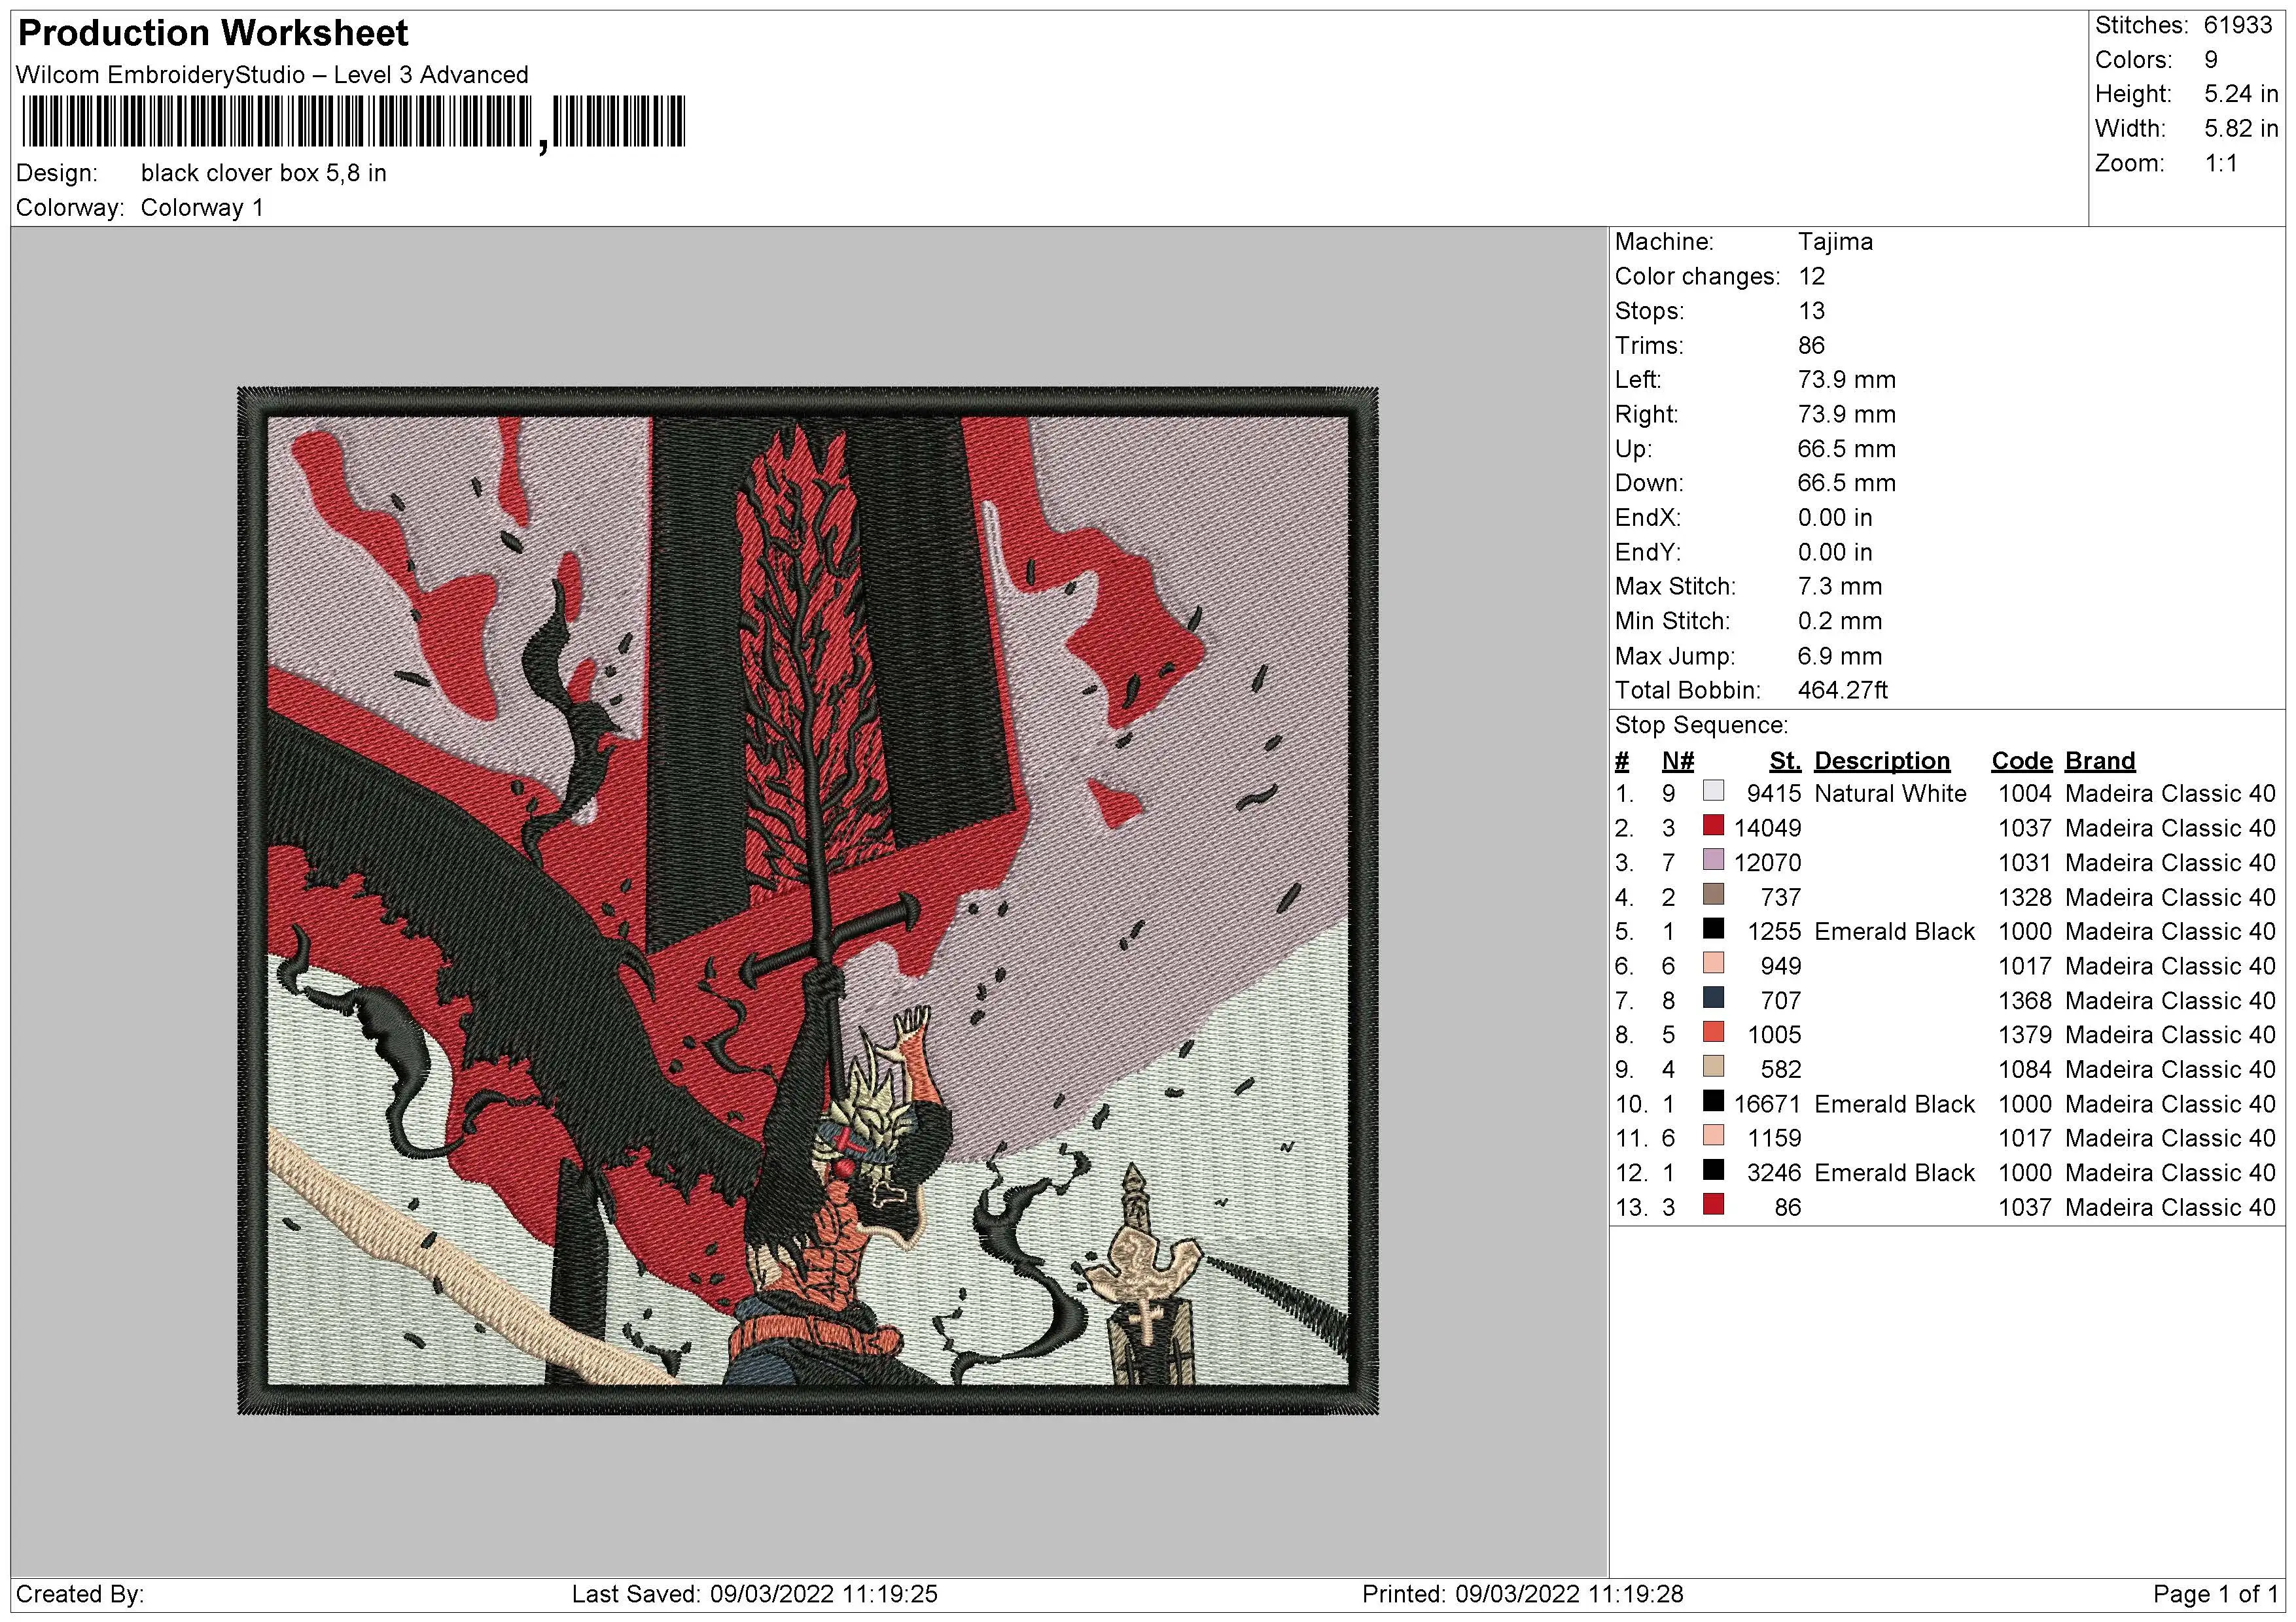
Task: Click the Total Bobbin value '464.27ft'
Action: (1843, 691)
